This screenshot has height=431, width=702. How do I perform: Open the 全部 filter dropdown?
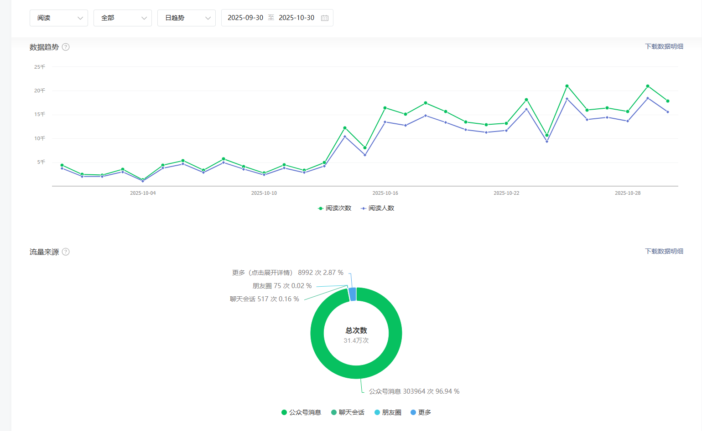123,18
